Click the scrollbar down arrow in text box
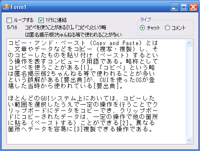This screenshot has height=151, width=200. [x=189, y=140]
